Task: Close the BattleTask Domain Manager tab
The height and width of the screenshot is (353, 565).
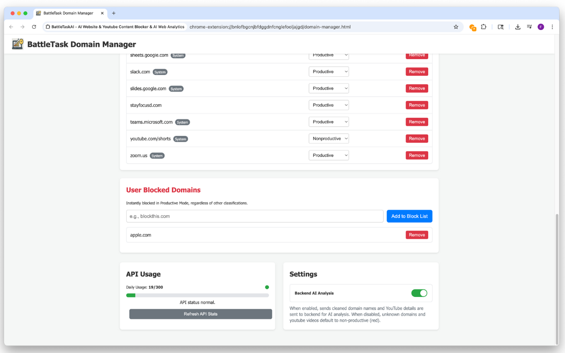Action: click(102, 13)
